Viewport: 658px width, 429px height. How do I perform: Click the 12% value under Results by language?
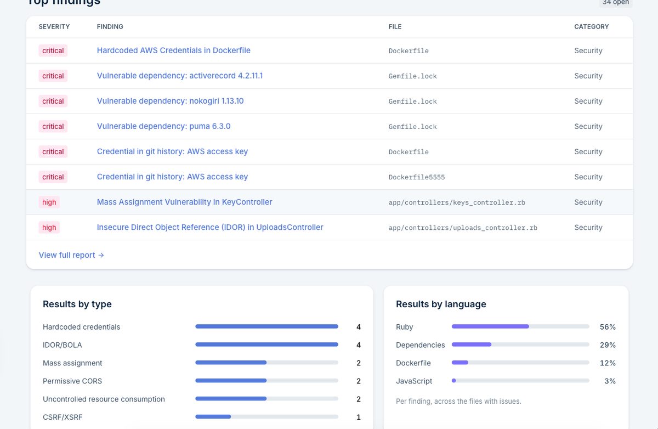click(608, 363)
